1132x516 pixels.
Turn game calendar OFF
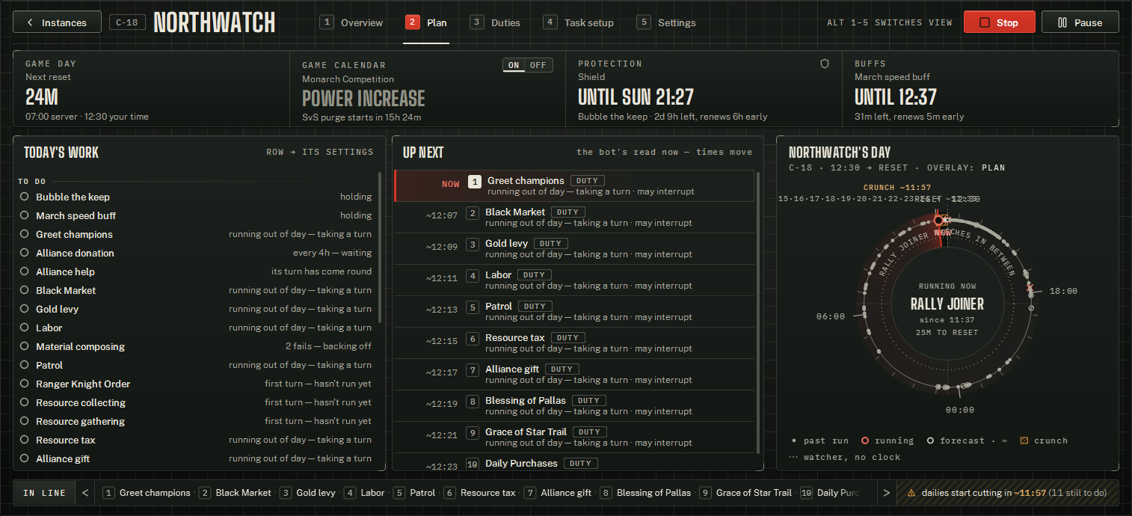click(538, 65)
